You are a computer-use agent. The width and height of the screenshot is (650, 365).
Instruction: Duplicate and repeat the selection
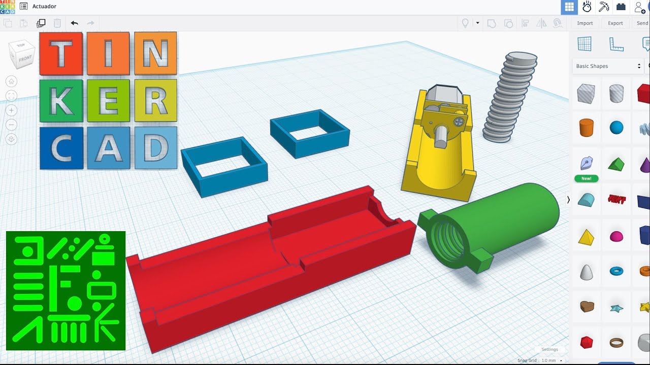(41, 23)
